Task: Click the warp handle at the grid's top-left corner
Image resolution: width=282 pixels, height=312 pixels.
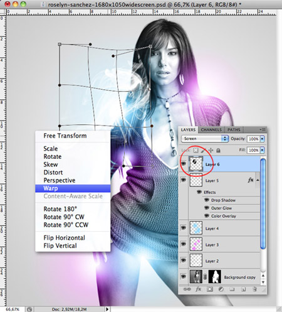Action: tap(60, 44)
